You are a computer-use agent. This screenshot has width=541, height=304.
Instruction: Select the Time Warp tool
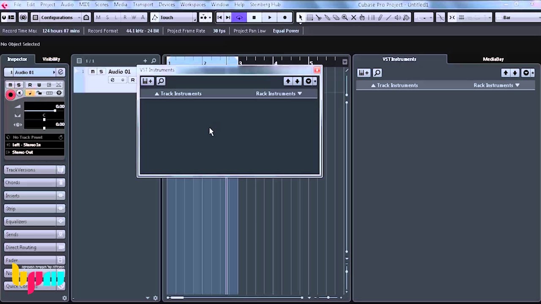click(x=372, y=17)
